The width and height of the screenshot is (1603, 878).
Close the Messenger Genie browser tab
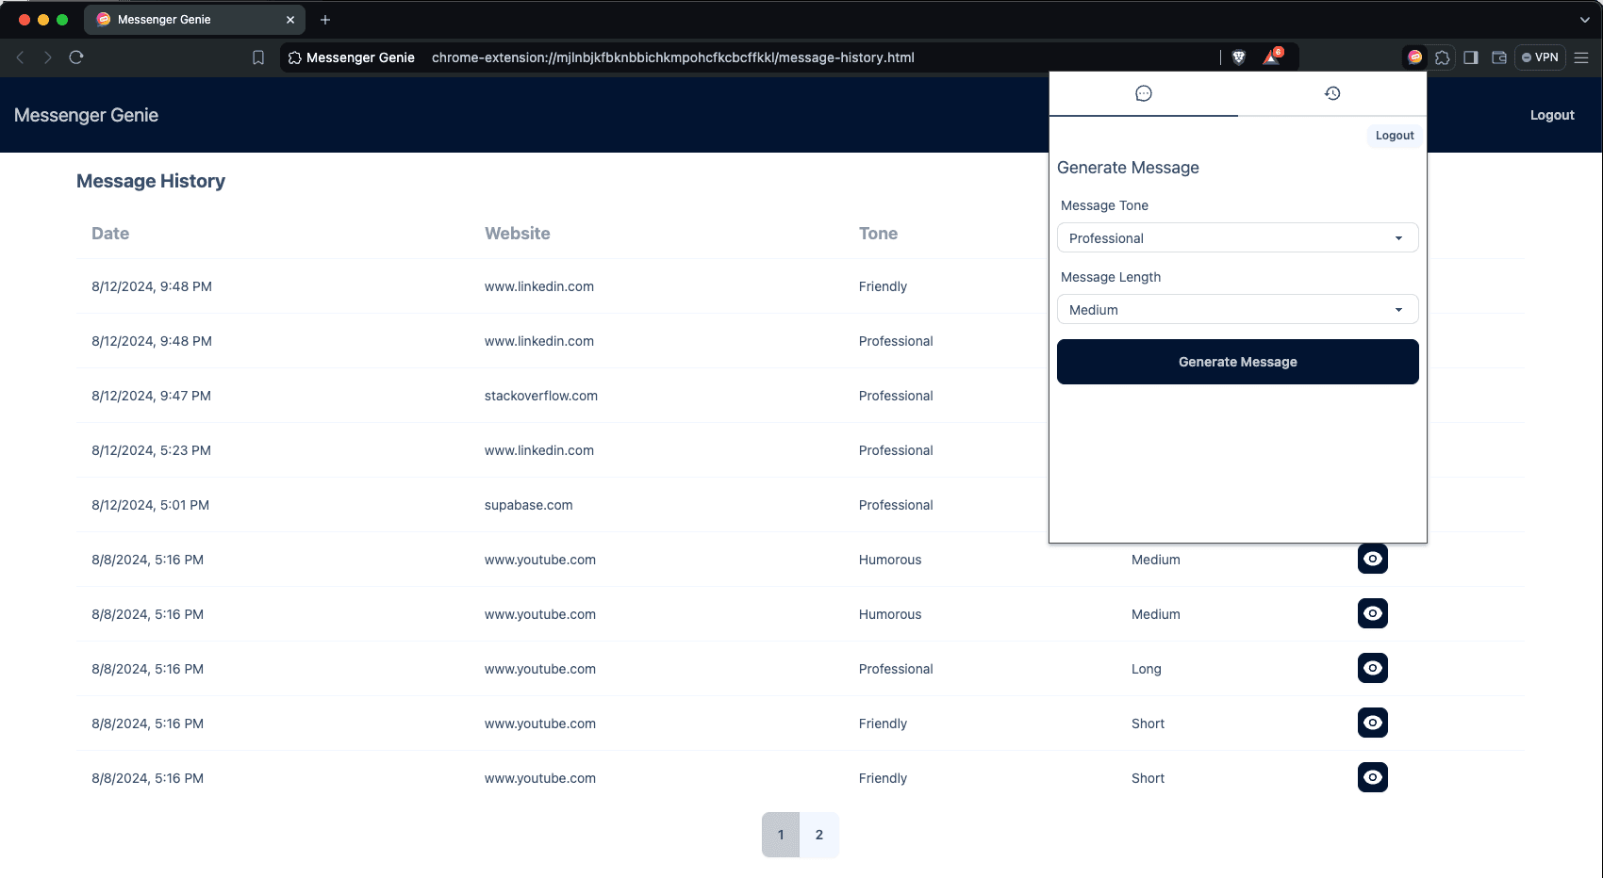290,20
